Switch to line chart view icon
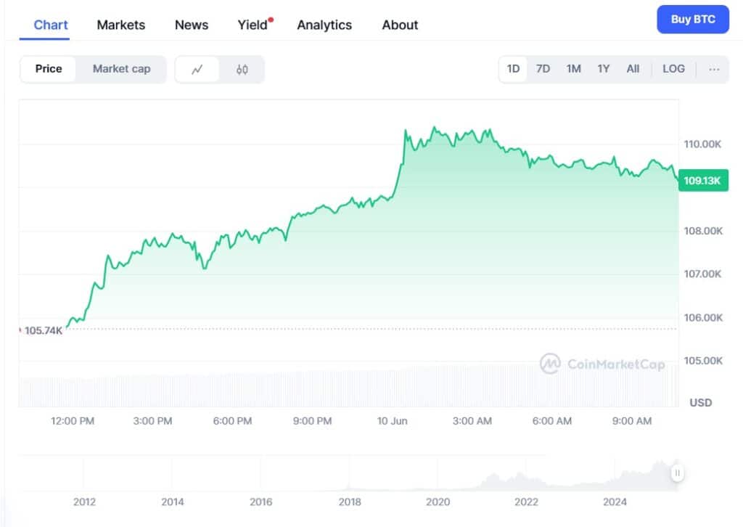This screenshot has height=527, width=743. coord(197,70)
